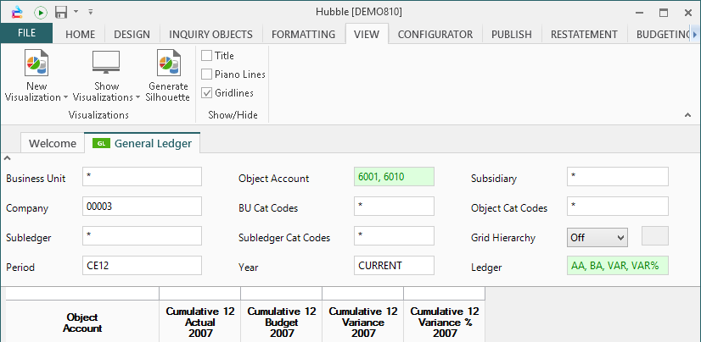Click the Hubble app logo icon

16,12
